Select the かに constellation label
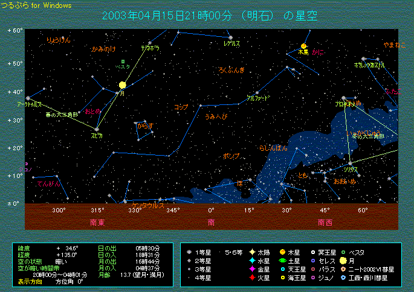Image resolution: width=414 pixels, height=292 pixels. 318,52
